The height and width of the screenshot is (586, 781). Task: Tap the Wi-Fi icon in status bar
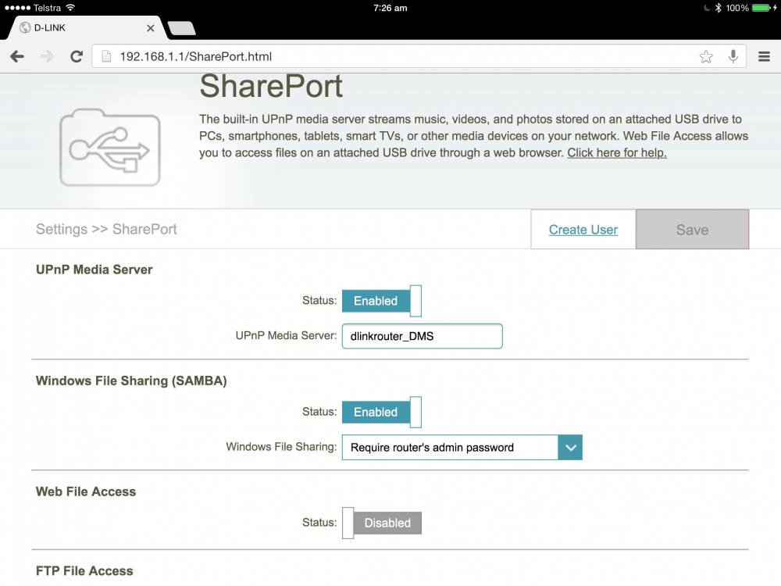click(71, 8)
